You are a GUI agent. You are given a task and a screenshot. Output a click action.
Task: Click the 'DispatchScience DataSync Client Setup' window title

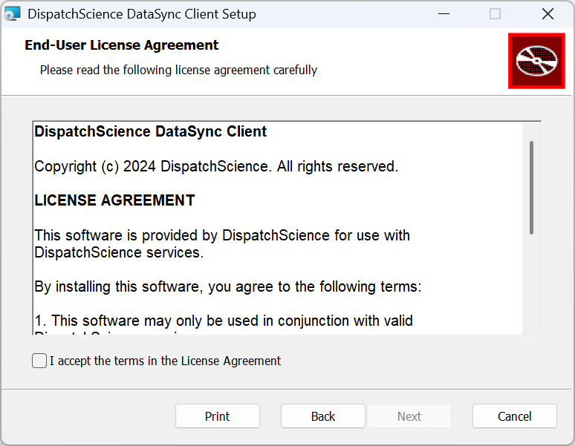[x=142, y=14]
